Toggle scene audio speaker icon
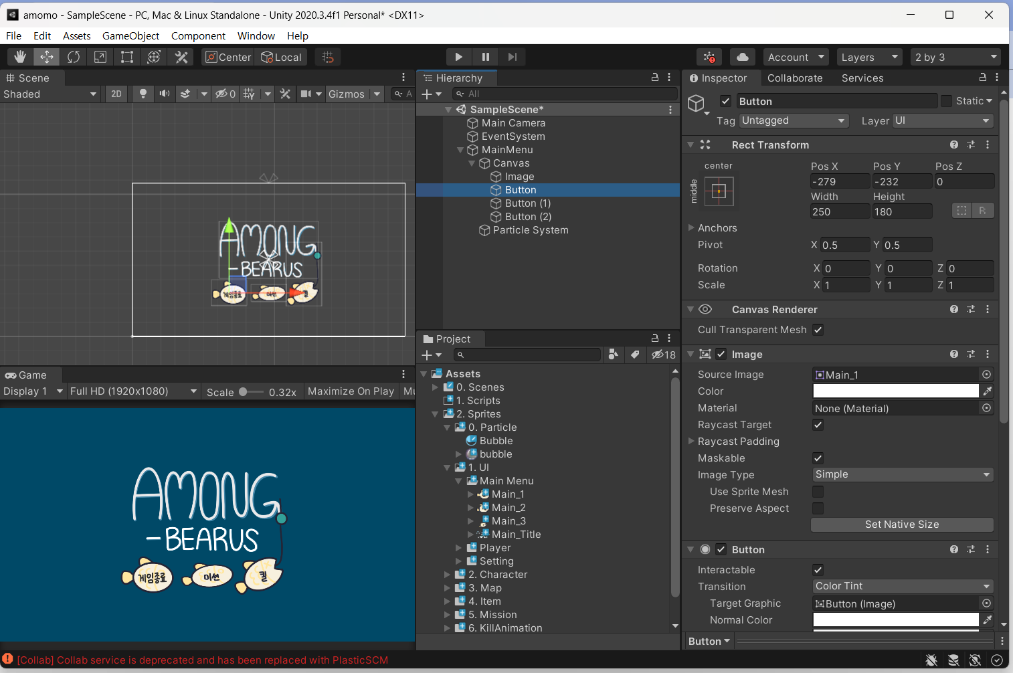Viewport: 1013px width, 673px height. click(x=164, y=94)
